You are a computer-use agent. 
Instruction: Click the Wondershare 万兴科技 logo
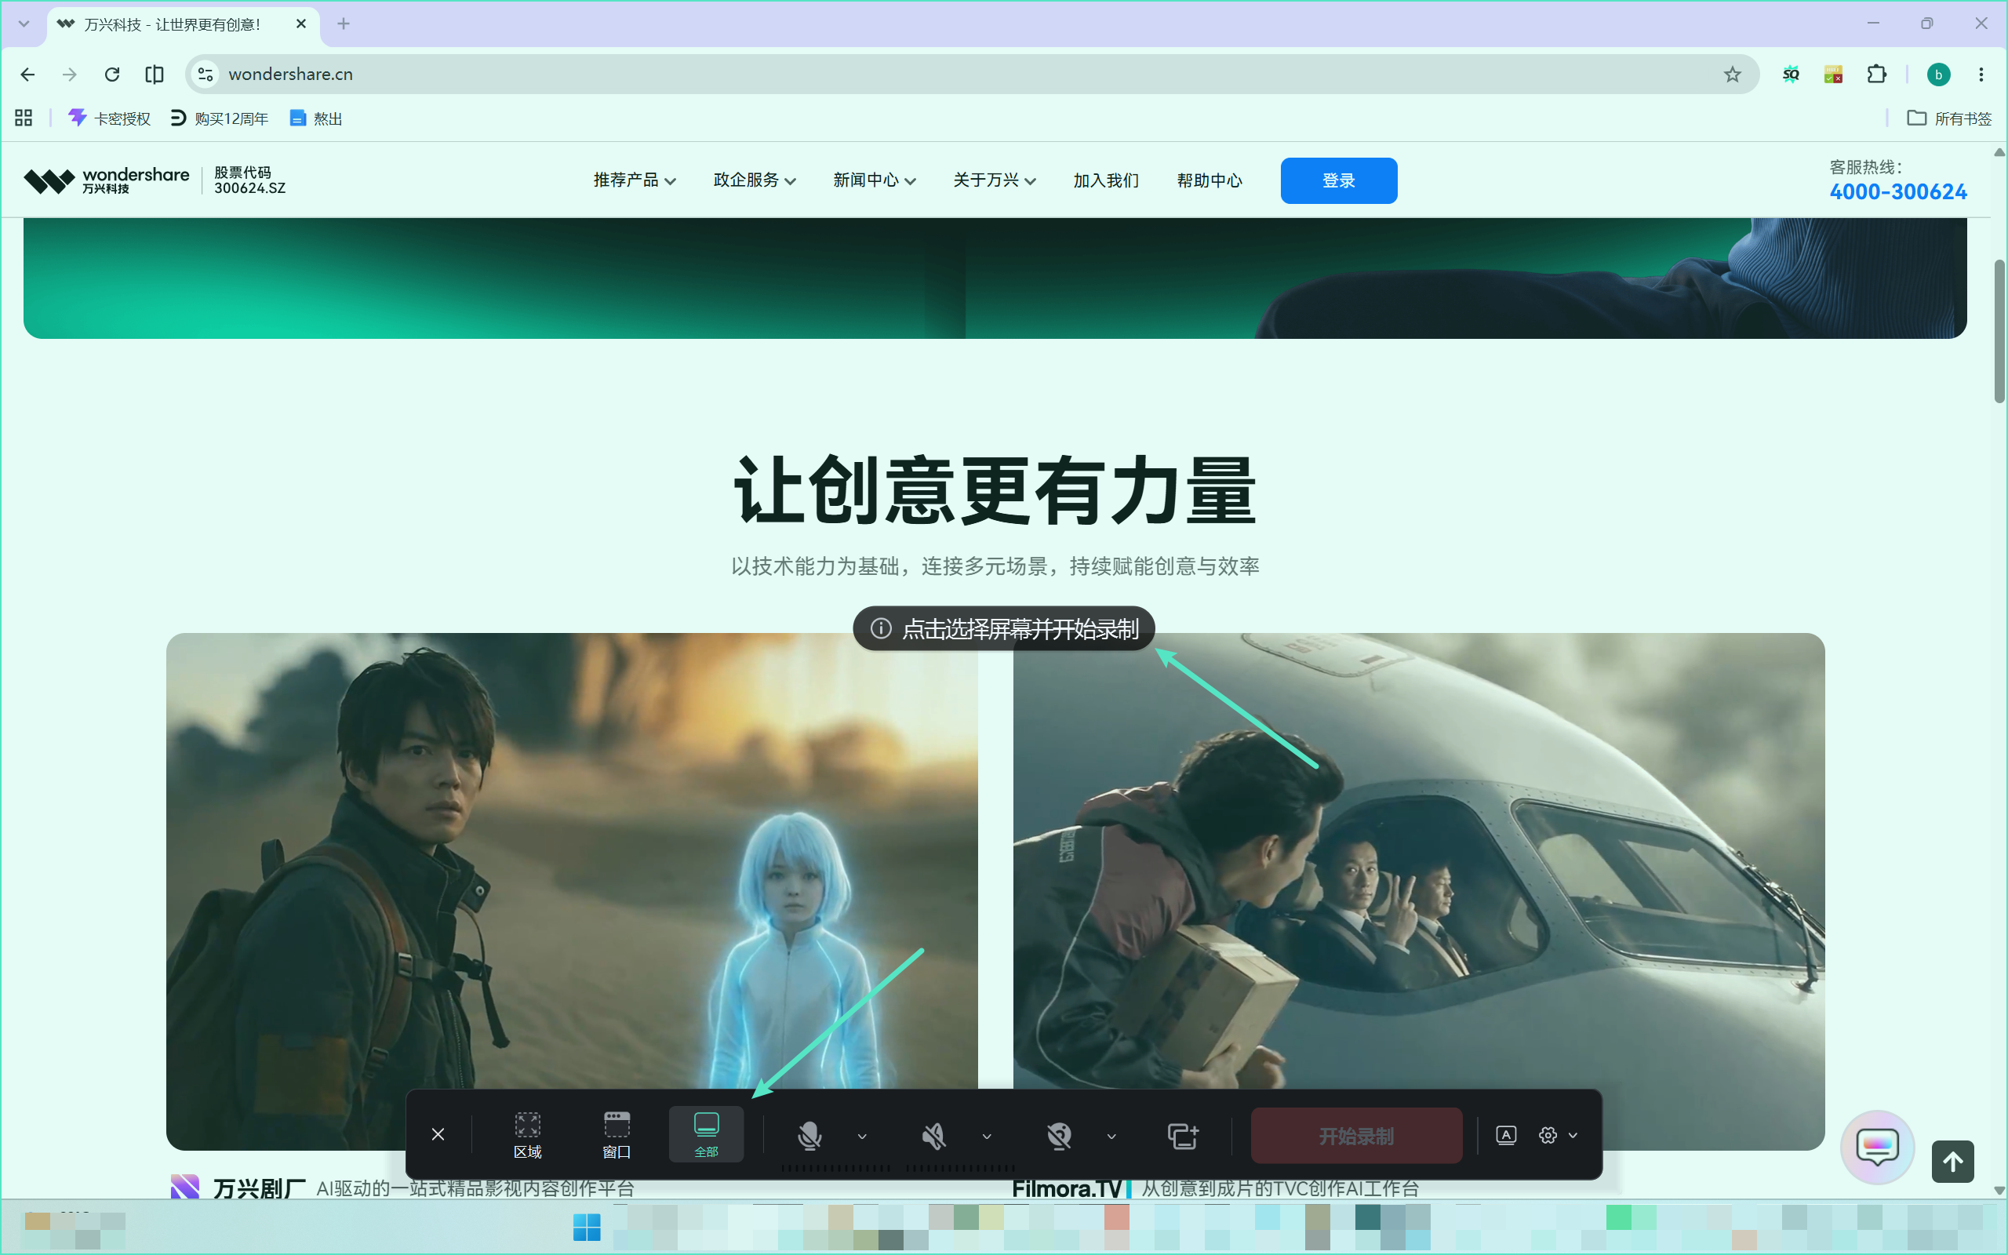click(106, 180)
